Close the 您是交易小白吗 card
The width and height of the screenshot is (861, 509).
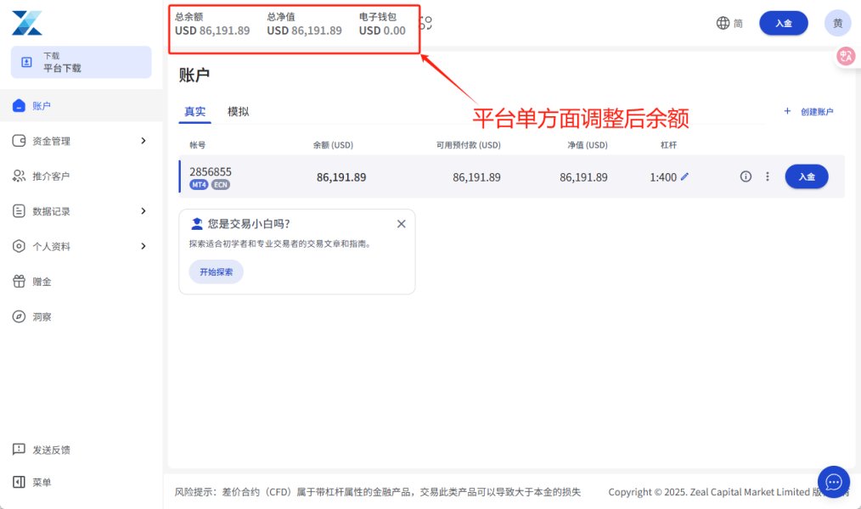pos(402,224)
